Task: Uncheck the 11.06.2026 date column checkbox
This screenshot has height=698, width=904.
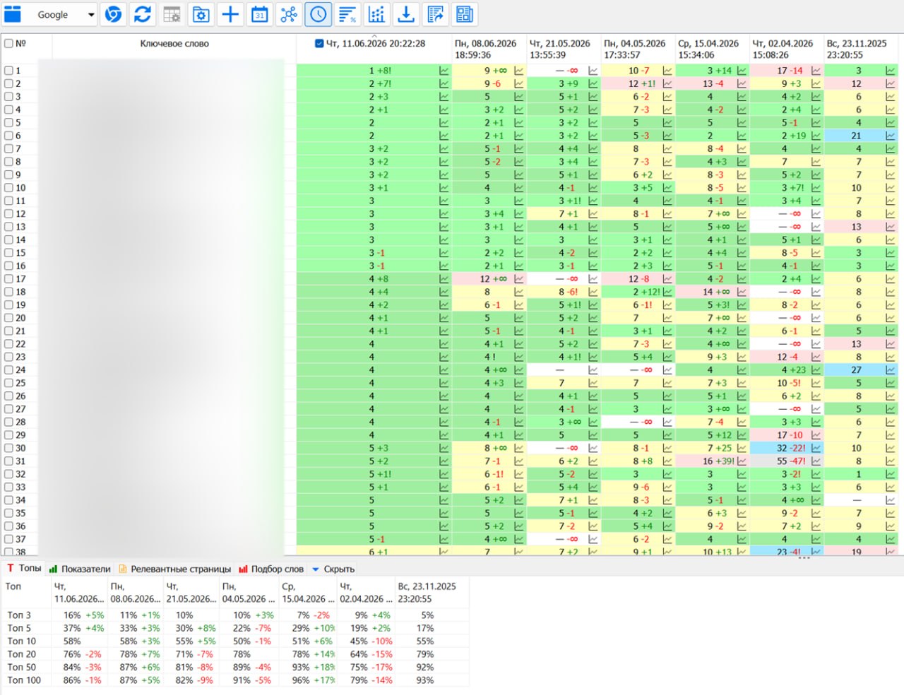Action: [319, 43]
